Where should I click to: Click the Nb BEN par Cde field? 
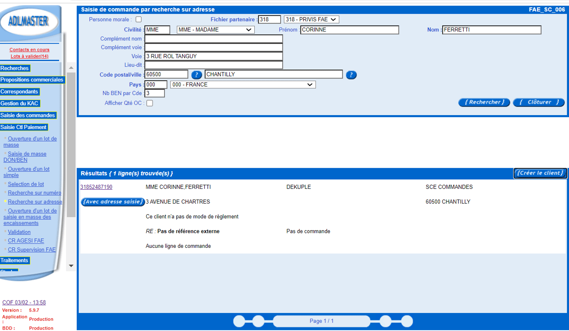(155, 93)
